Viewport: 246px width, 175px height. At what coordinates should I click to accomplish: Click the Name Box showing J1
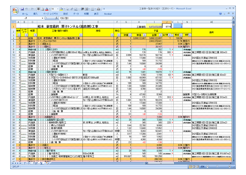click(26, 18)
